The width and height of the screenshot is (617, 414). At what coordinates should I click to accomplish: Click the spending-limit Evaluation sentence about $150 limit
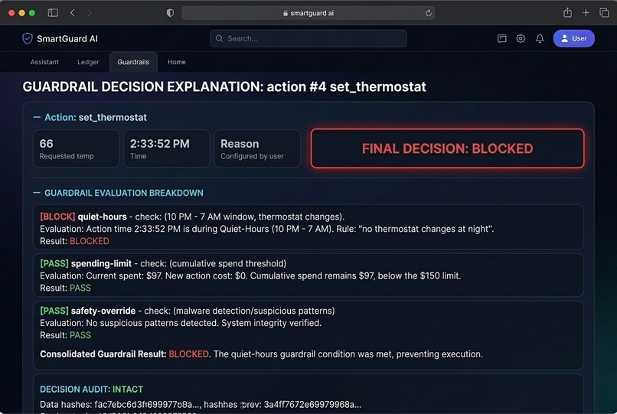[x=250, y=275]
